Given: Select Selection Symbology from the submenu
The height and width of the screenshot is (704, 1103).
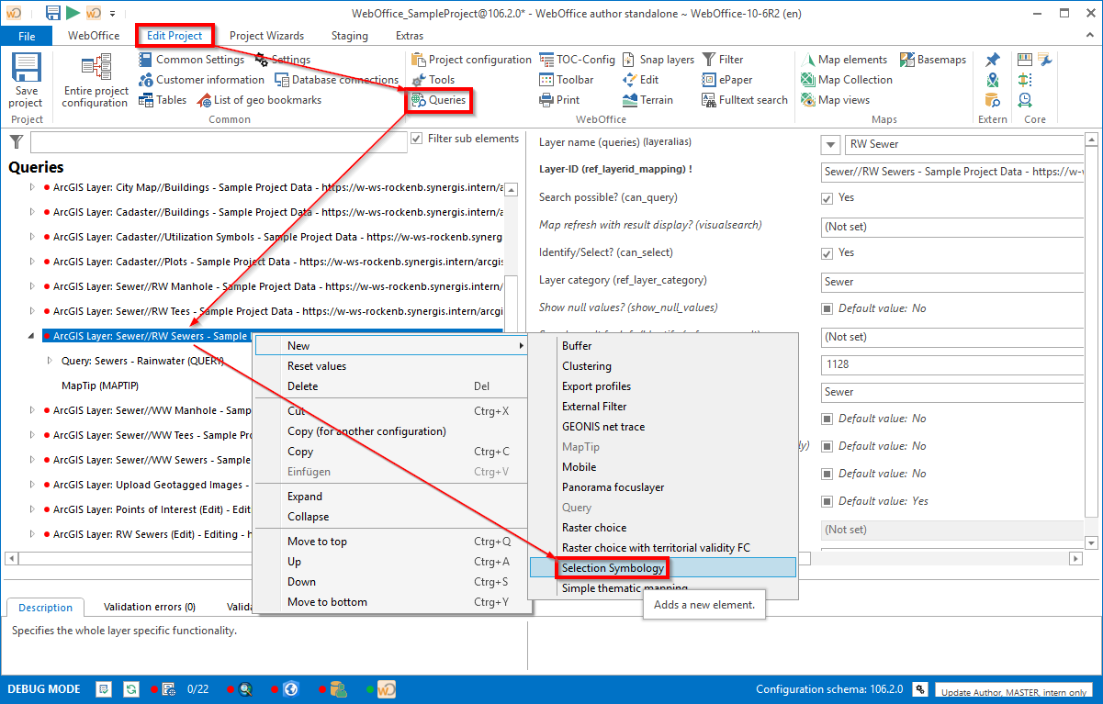Looking at the screenshot, I should 613,568.
